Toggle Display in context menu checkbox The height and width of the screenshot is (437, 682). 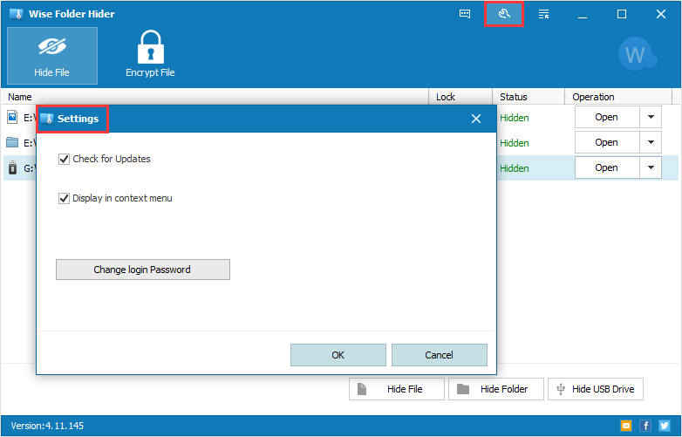(x=64, y=199)
